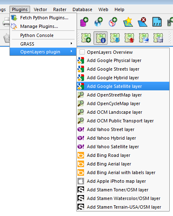Click the Google icon beside Physical layer

click(81, 60)
